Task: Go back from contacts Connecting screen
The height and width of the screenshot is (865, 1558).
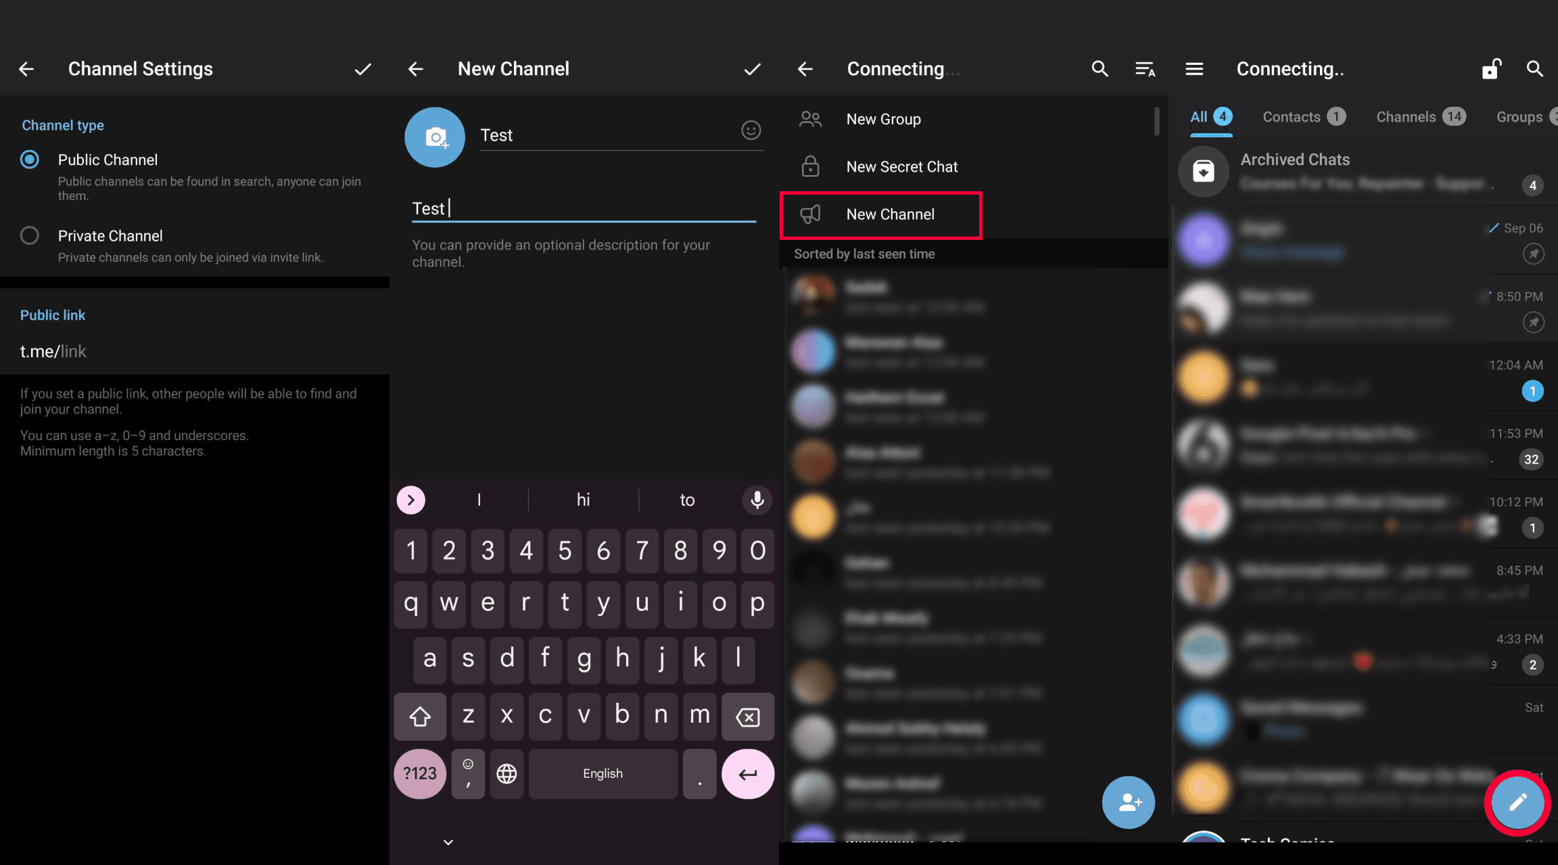Action: pyautogui.click(x=805, y=69)
